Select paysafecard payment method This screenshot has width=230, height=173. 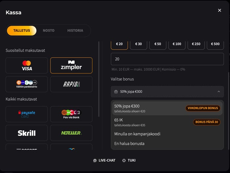27,114
